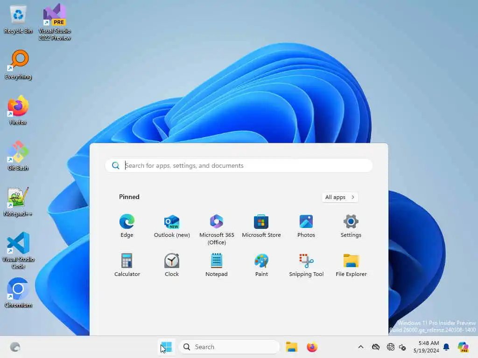Viewport: 478px width, 358px height.
Task: Select Notepad++ desktop shortcut
Action: (x=18, y=201)
